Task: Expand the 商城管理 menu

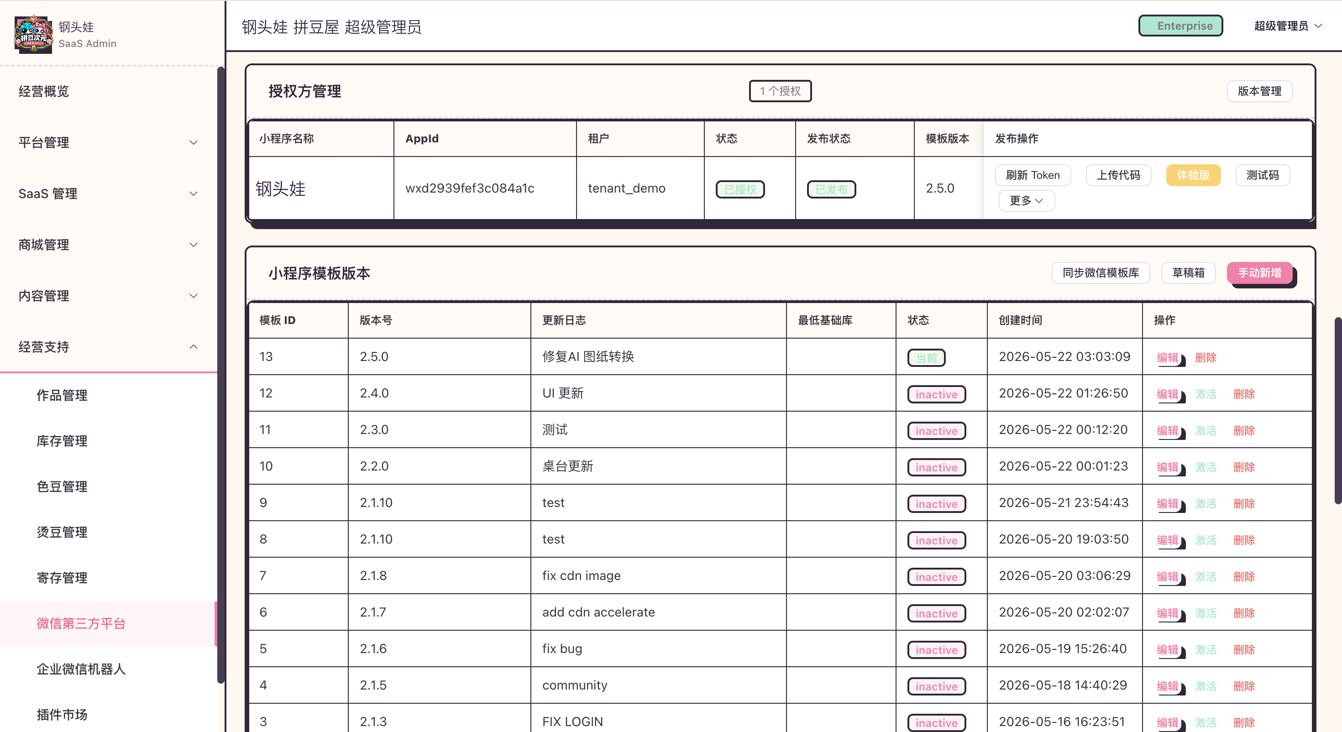Action: 108,245
